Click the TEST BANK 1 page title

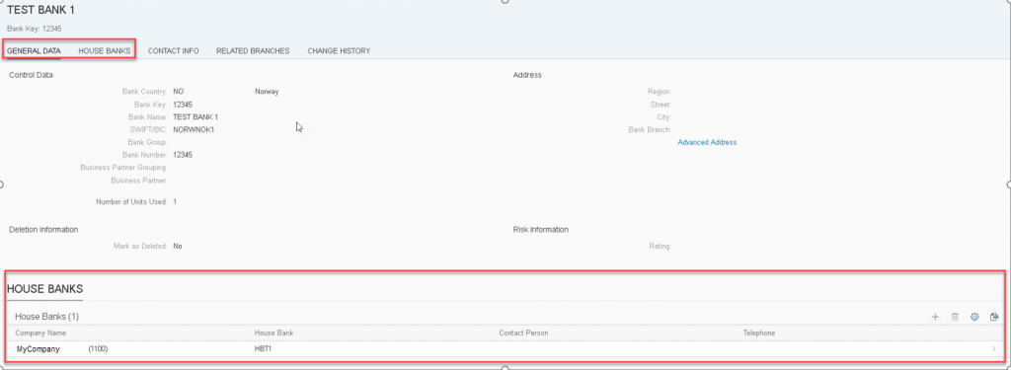40,11
